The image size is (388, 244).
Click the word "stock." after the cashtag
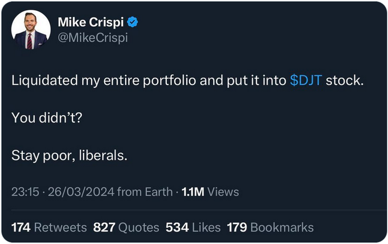(345, 80)
